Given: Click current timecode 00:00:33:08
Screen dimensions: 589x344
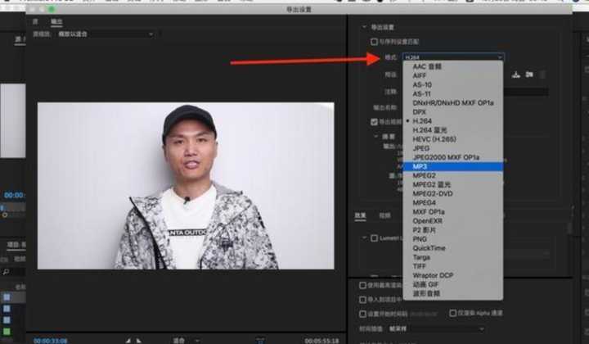Looking at the screenshot, I should click(x=51, y=341).
